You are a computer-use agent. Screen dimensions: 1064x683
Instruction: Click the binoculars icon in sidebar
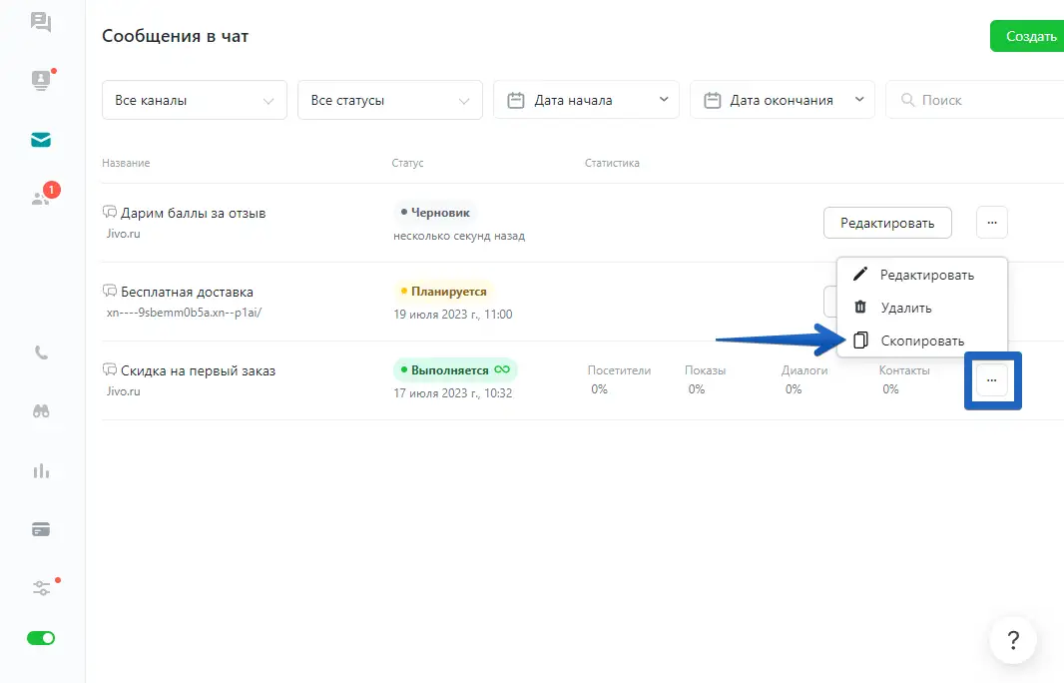(x=41, y=411)
